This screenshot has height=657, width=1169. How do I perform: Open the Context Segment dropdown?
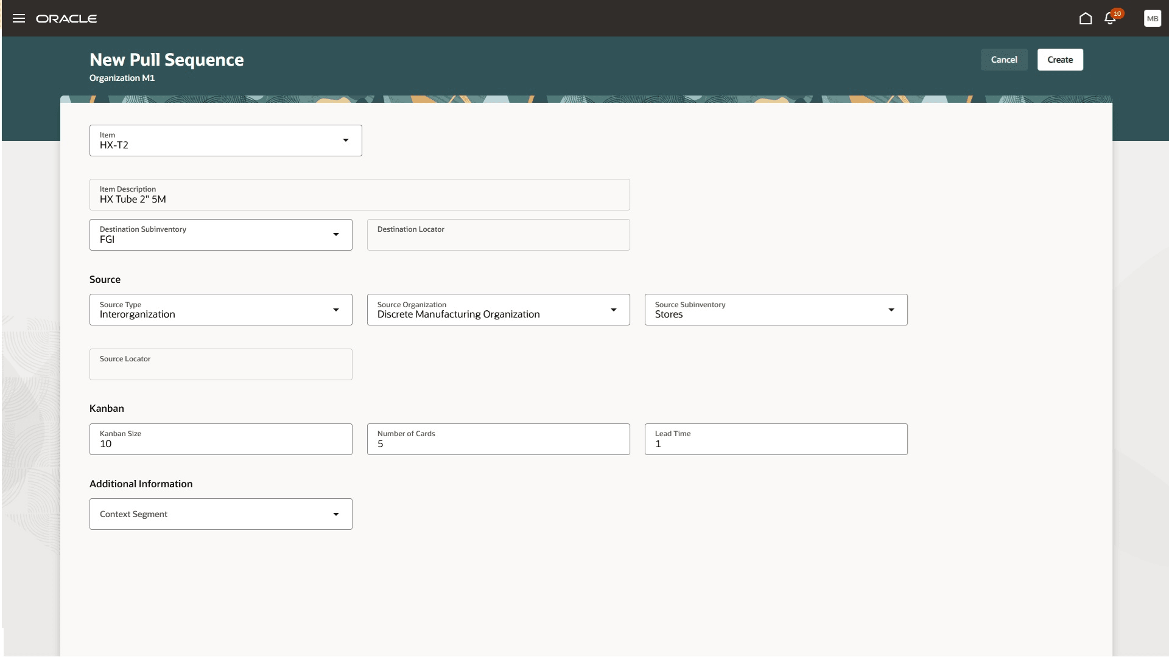[336, 514]
